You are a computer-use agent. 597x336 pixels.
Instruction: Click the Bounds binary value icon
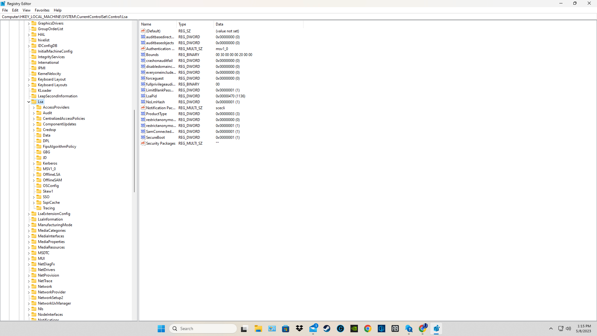click(x=143, y=55)
